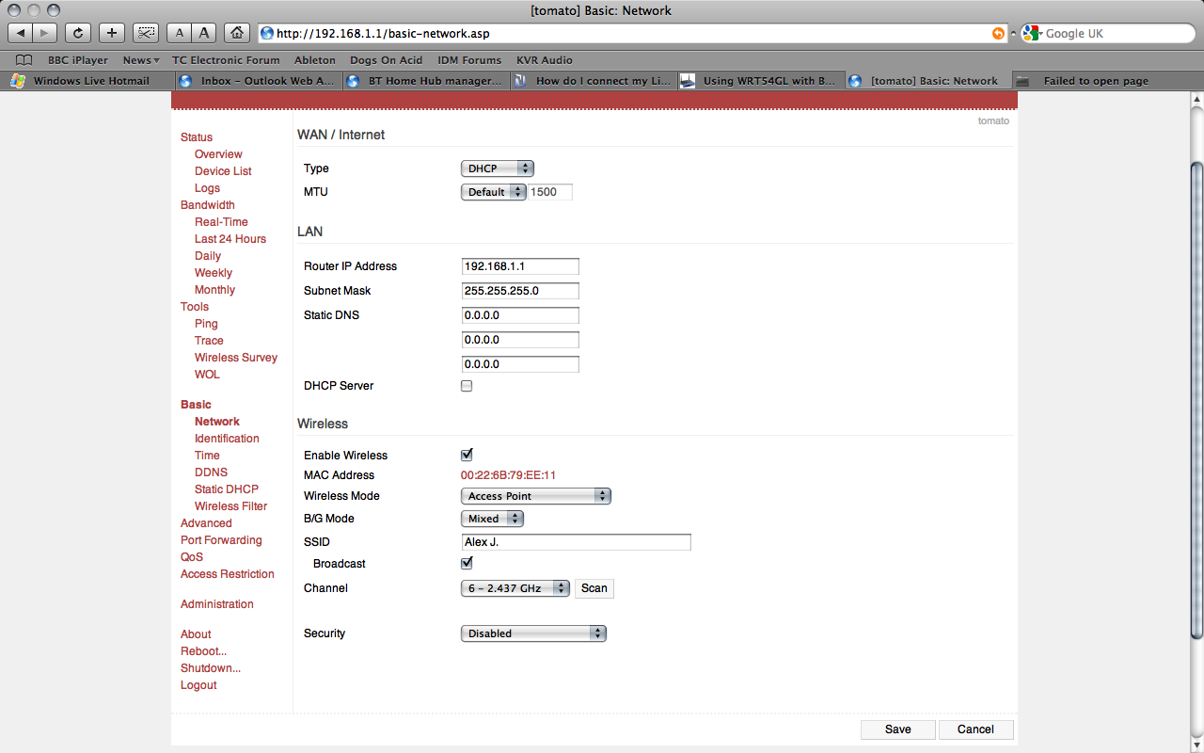Click the browser vertical scrollbar

pos(1196,395)
